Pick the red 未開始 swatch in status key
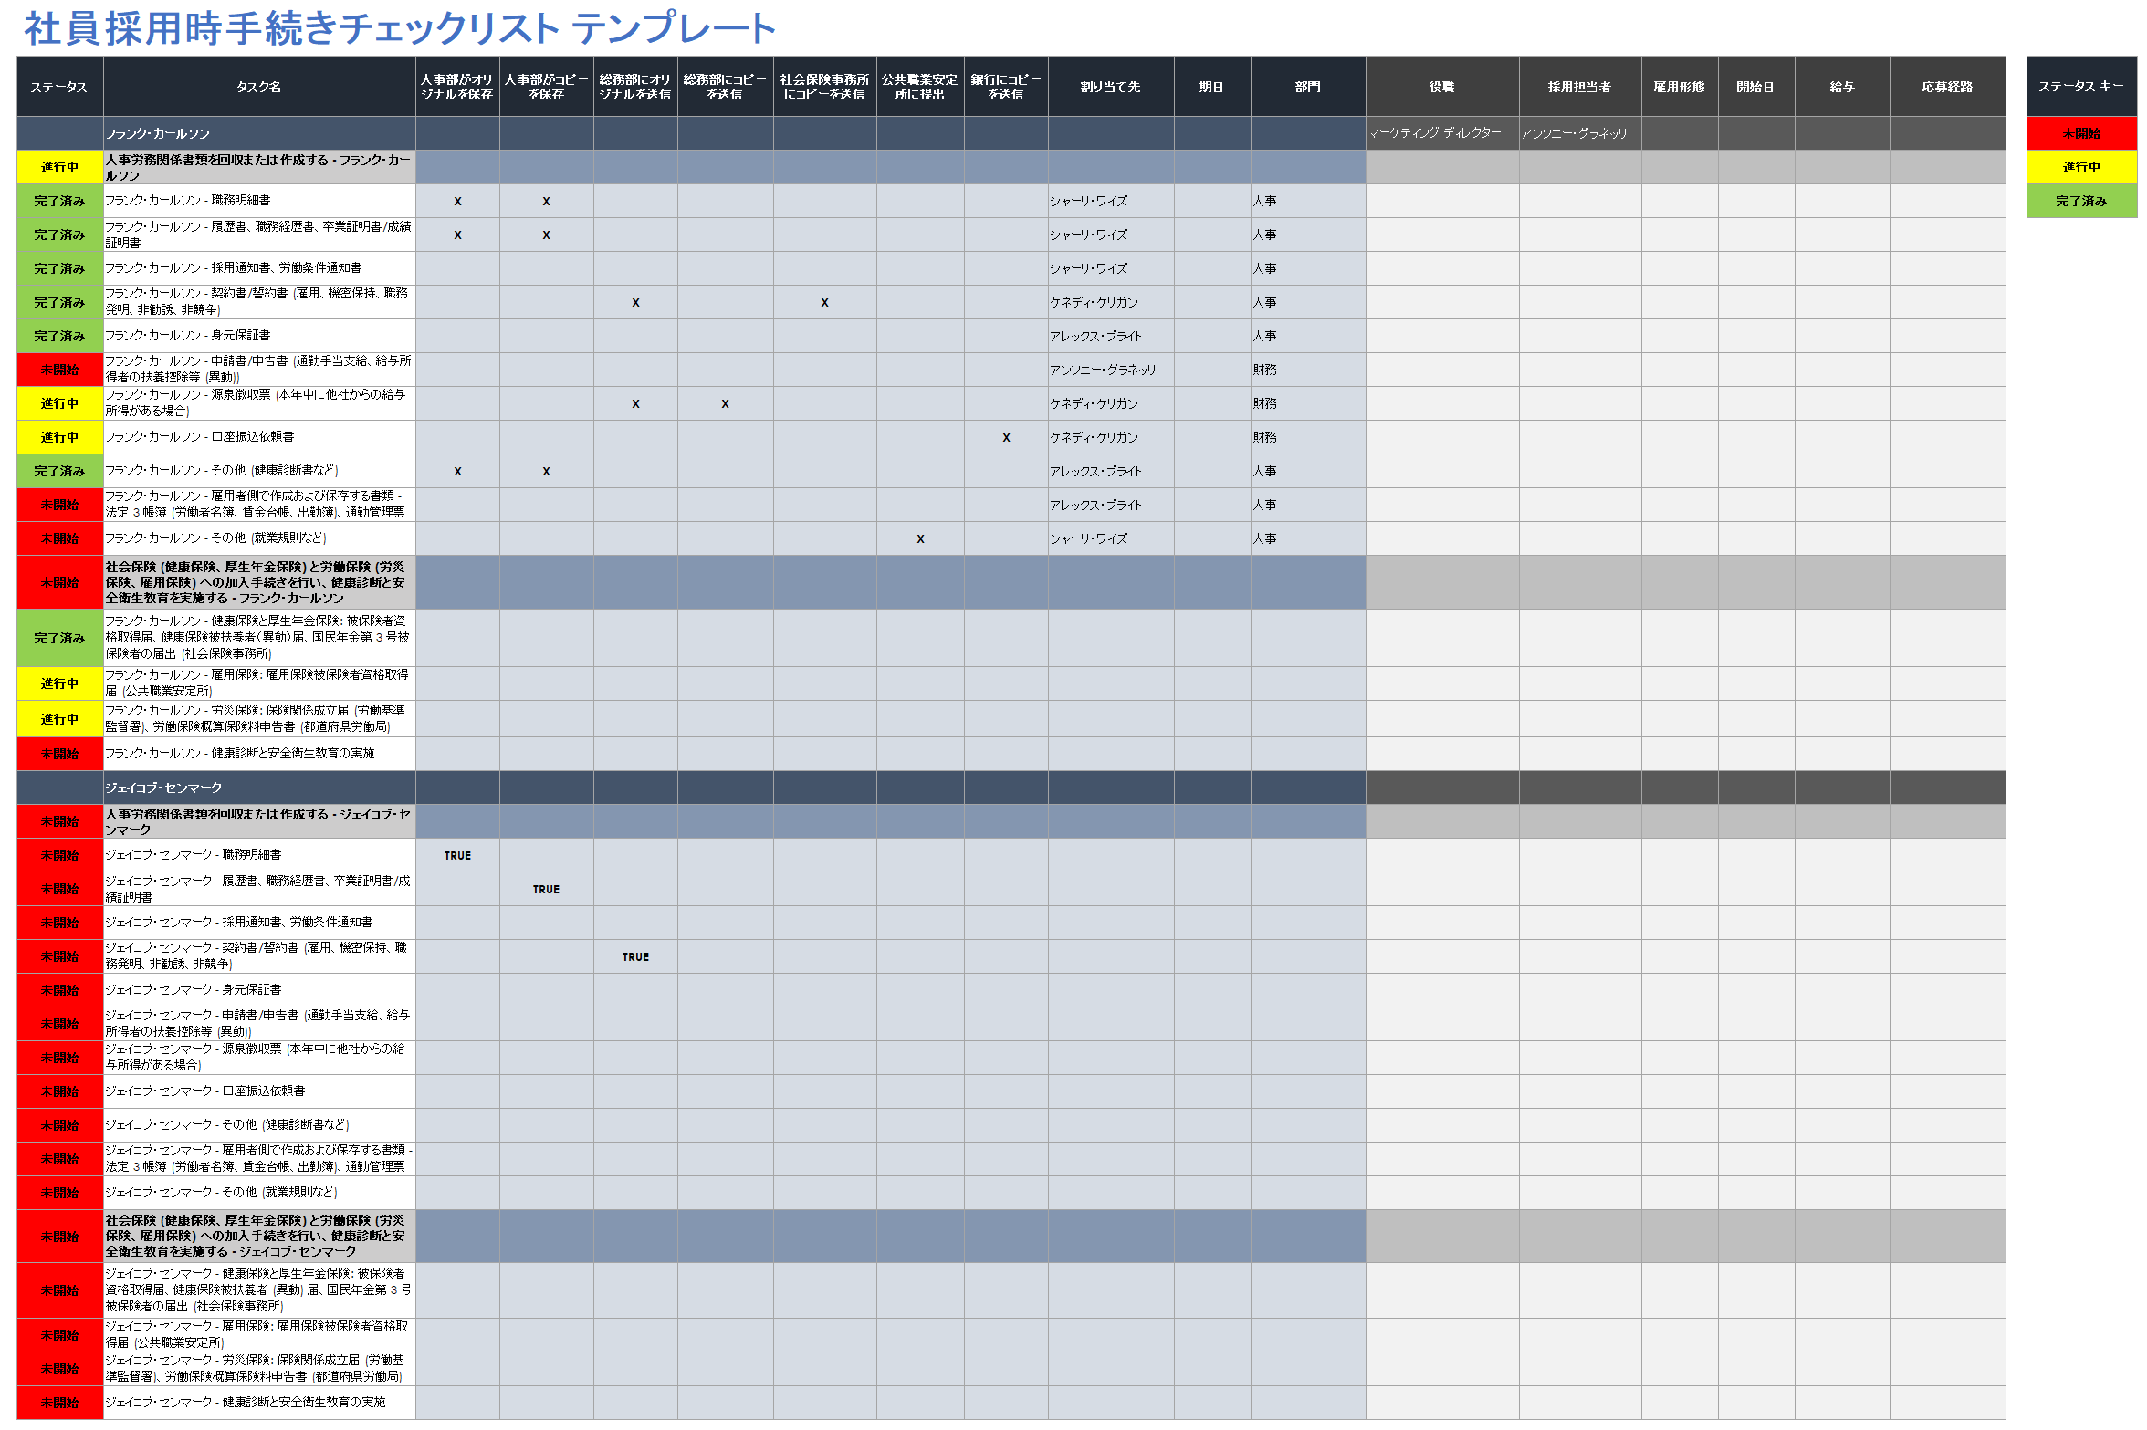Image resolution: width=2147 pixels, height=1430 pixels. coord(2081,133)
